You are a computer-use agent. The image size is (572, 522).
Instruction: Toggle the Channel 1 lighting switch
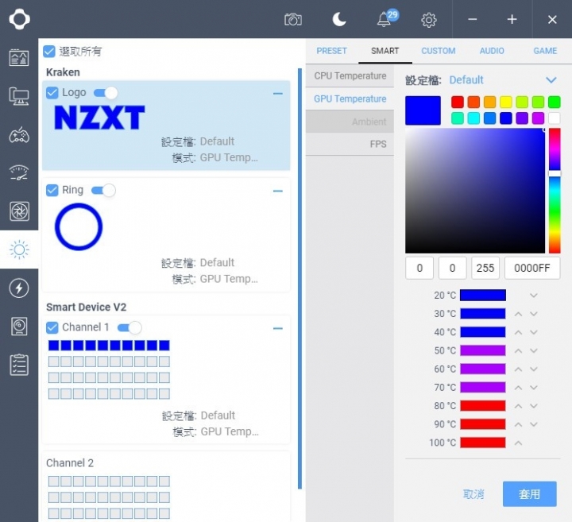(129, 328)
